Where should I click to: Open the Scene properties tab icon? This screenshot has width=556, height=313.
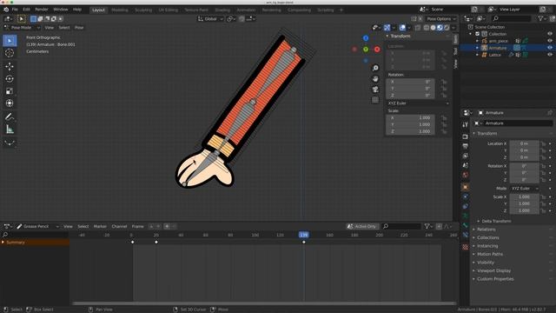click(465, 165)
